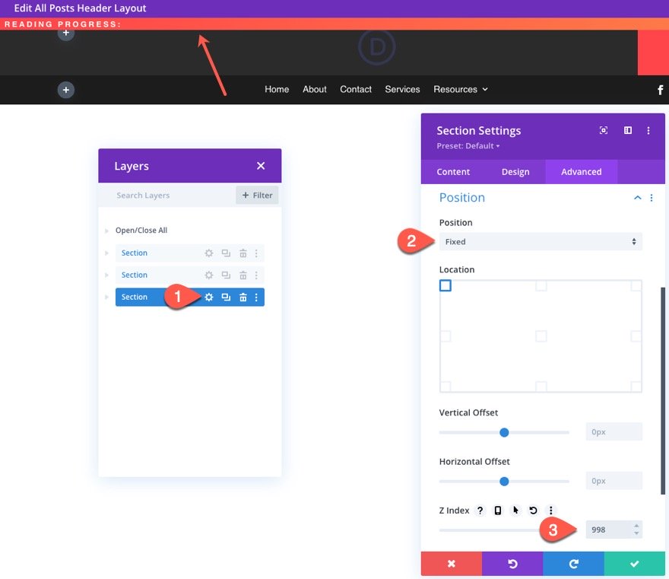
Task: Open more options of topmost Section layer
Action: (x=256, y=253)
